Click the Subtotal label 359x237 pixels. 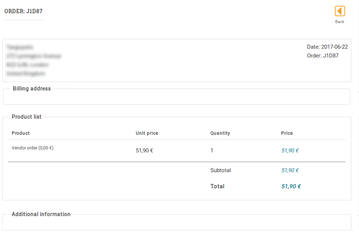pyautogui.click(x=221, y=170)
